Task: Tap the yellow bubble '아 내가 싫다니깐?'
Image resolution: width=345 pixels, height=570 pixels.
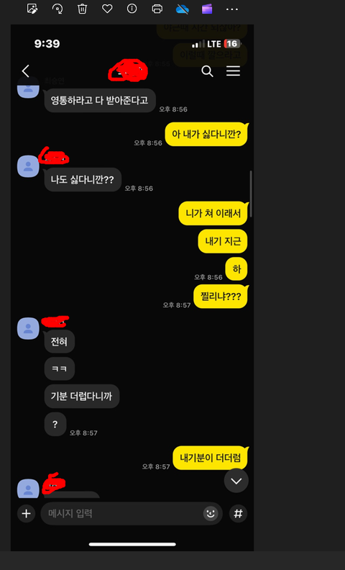Action: (x=206, y=134)
